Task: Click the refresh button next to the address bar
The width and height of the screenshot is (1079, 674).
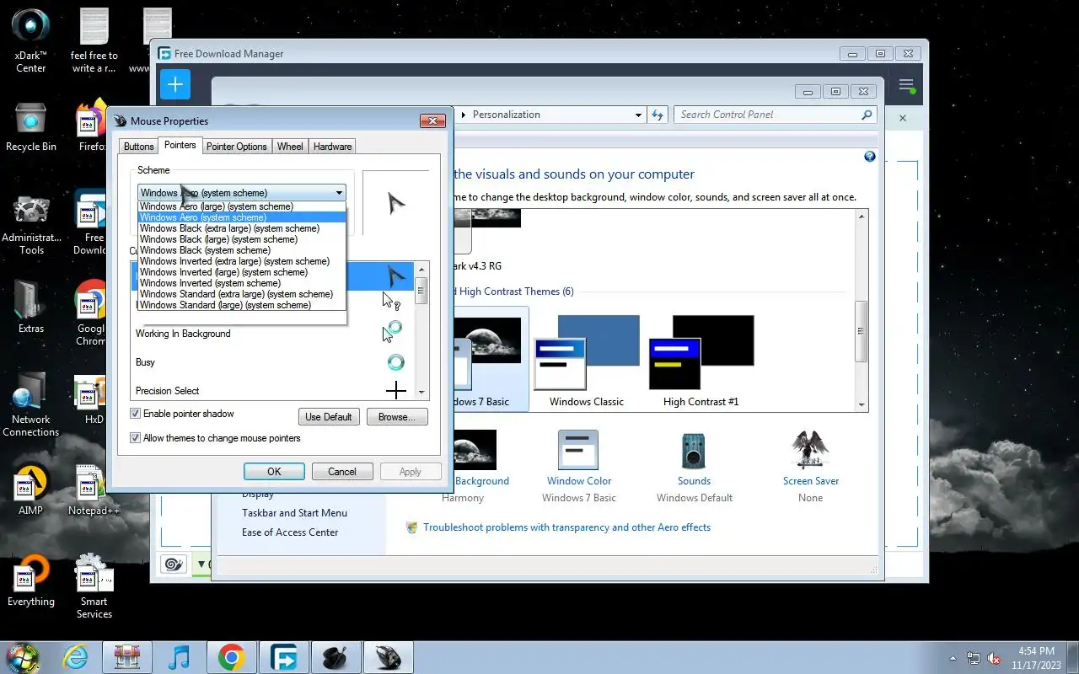Action: pos(658,115)
